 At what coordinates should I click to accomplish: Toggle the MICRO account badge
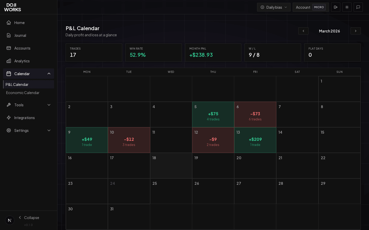[x=319, y=7]
